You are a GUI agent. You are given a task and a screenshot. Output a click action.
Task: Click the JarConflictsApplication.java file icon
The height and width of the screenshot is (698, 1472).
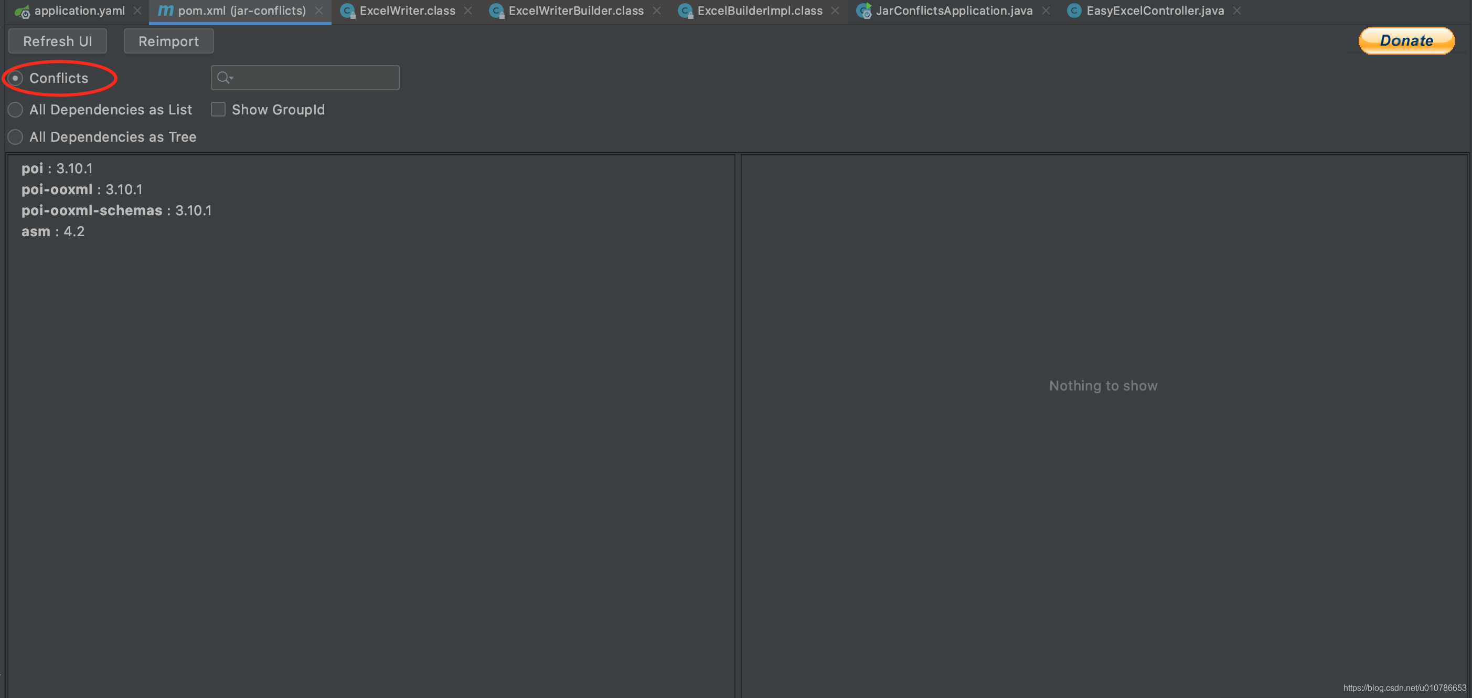point(865,10)
